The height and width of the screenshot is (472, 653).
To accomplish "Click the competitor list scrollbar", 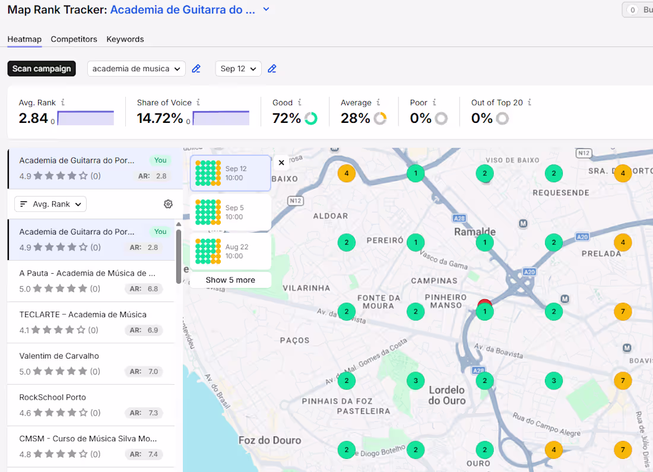I will click(179, 256).
